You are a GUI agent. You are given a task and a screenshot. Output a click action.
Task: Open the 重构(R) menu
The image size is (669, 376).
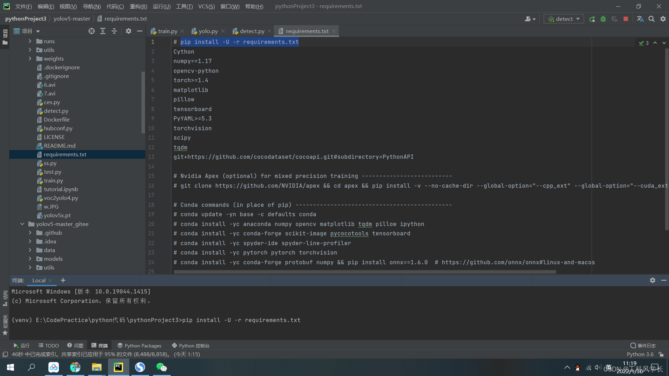click(x=138, y=6)
